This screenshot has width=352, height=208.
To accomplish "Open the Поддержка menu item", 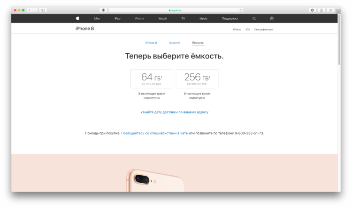I will [x=230, y=19].
